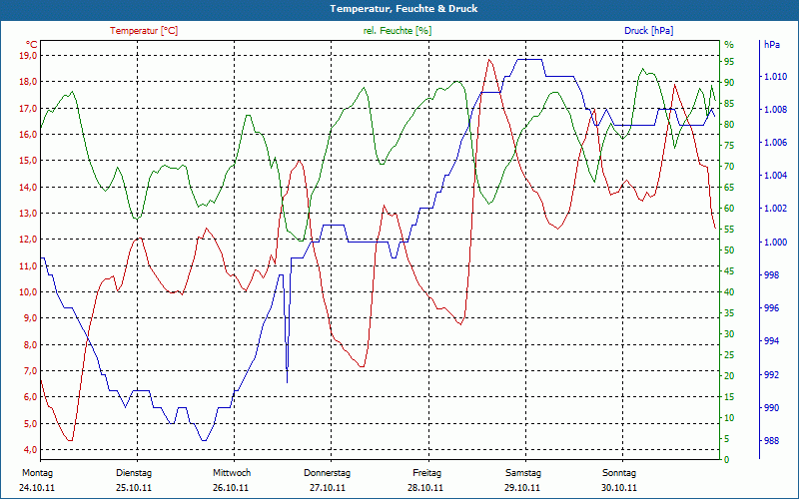Click the date '27.10.11'
799x499 pixels.
click(x=328, y=488)
